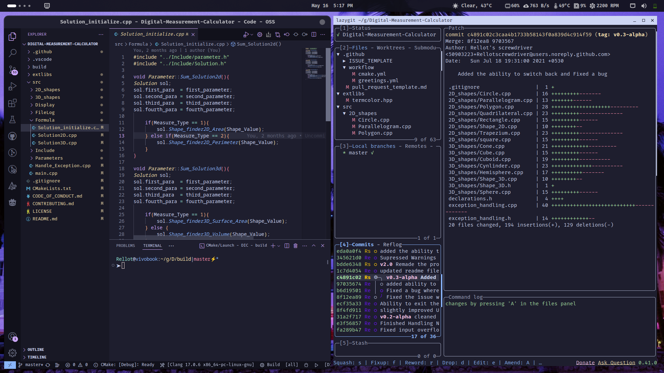The height and width of the screenshot is (373, 664).
Task: Switch to the PROBLEMS panel tab
Action: 126,246
